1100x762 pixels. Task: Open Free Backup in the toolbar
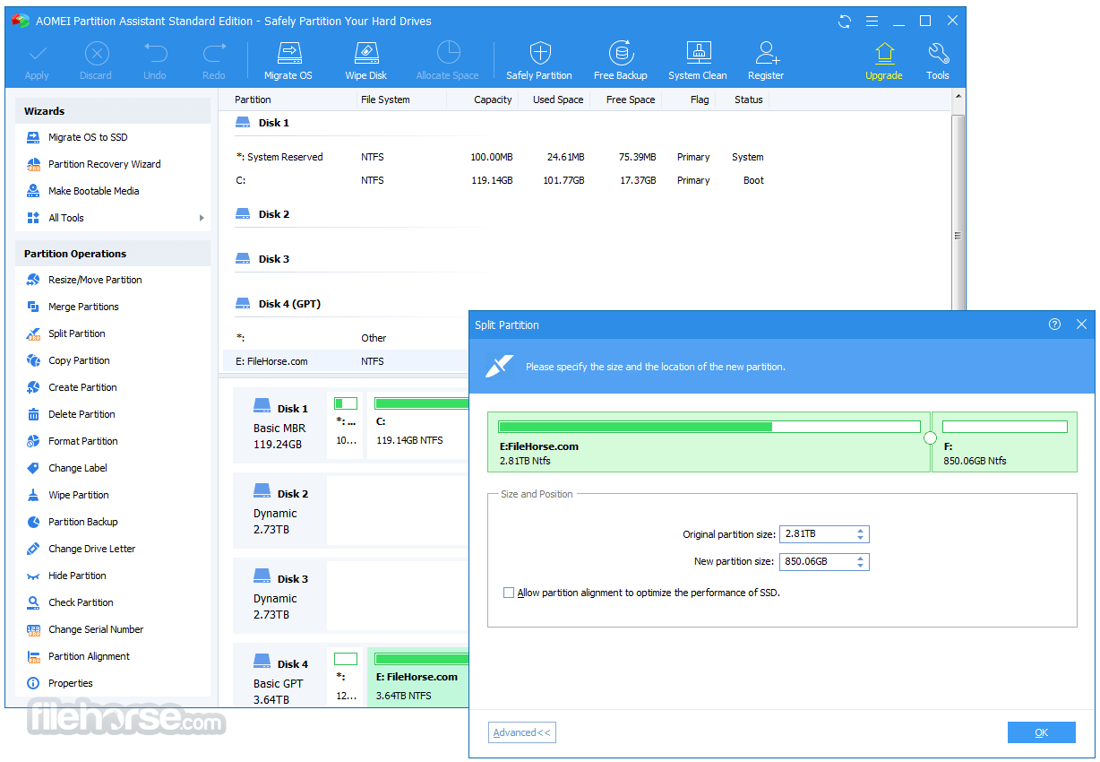pyautogui.click(x=620, y=60)
